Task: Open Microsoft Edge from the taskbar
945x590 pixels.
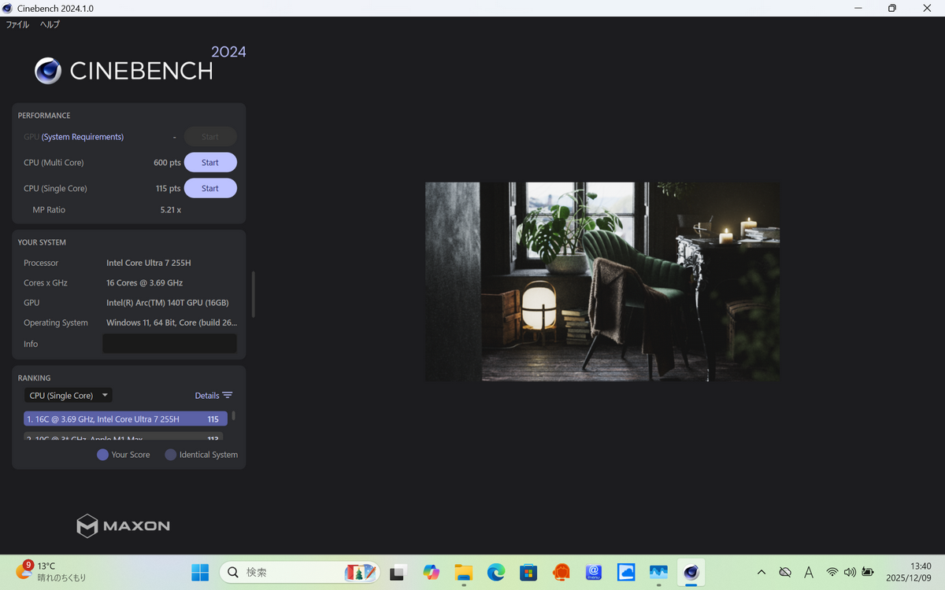Action: pos(496,573)
